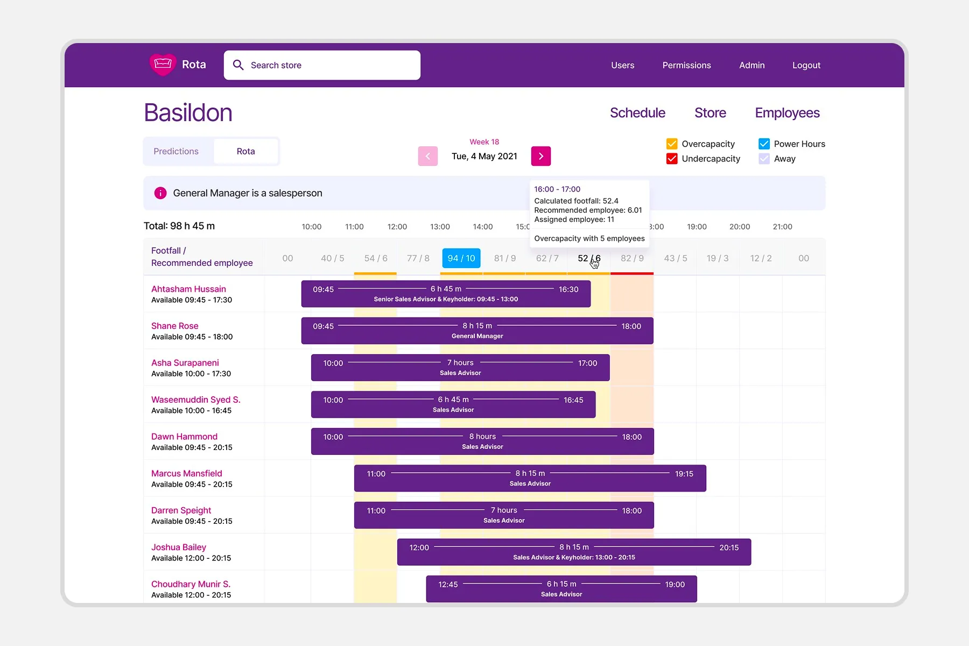Open Choudhary Munir S. employee name
The width and height of the screenshot is (969, 646).
pyautogui.click(x=191, y=584)
